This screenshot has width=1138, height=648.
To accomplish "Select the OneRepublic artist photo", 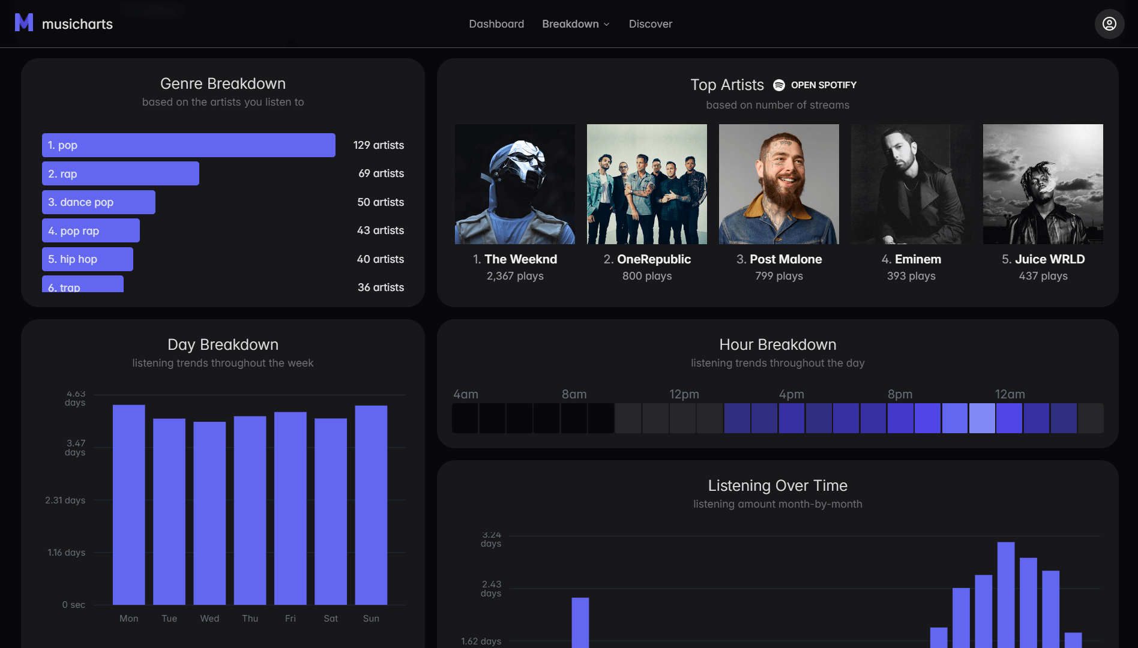I will click(x=647, y=184).
